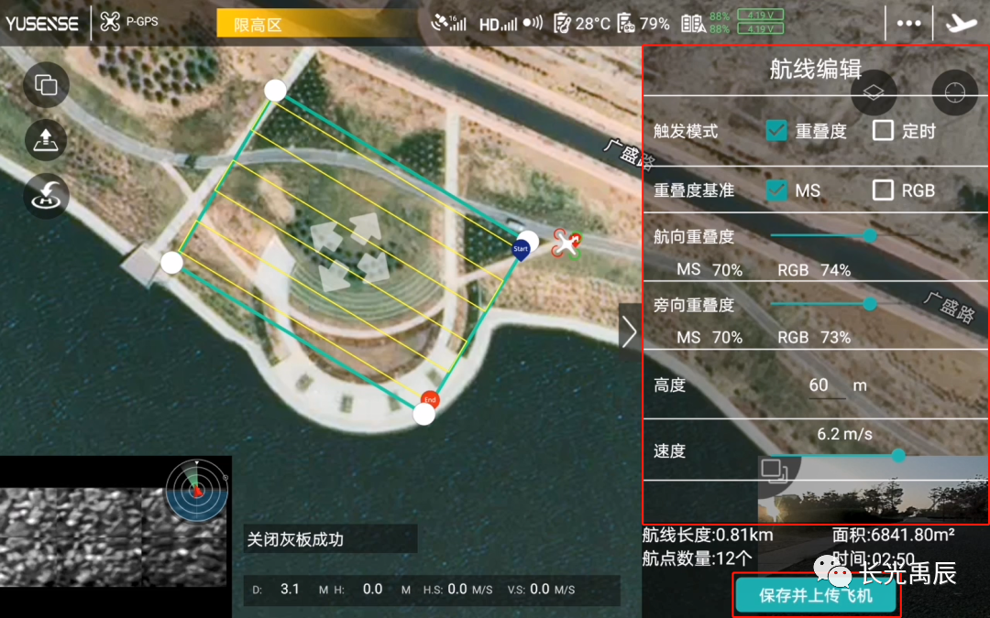Enable the 重叠度 trigger mode checkbox
The image size is (990, 618).
tap(777, 131)
